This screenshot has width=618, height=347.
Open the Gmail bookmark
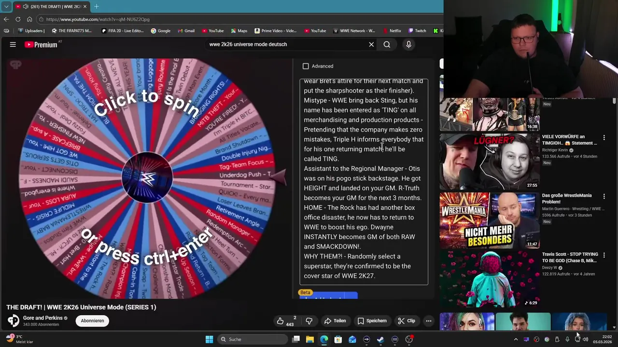coord(185,31)
